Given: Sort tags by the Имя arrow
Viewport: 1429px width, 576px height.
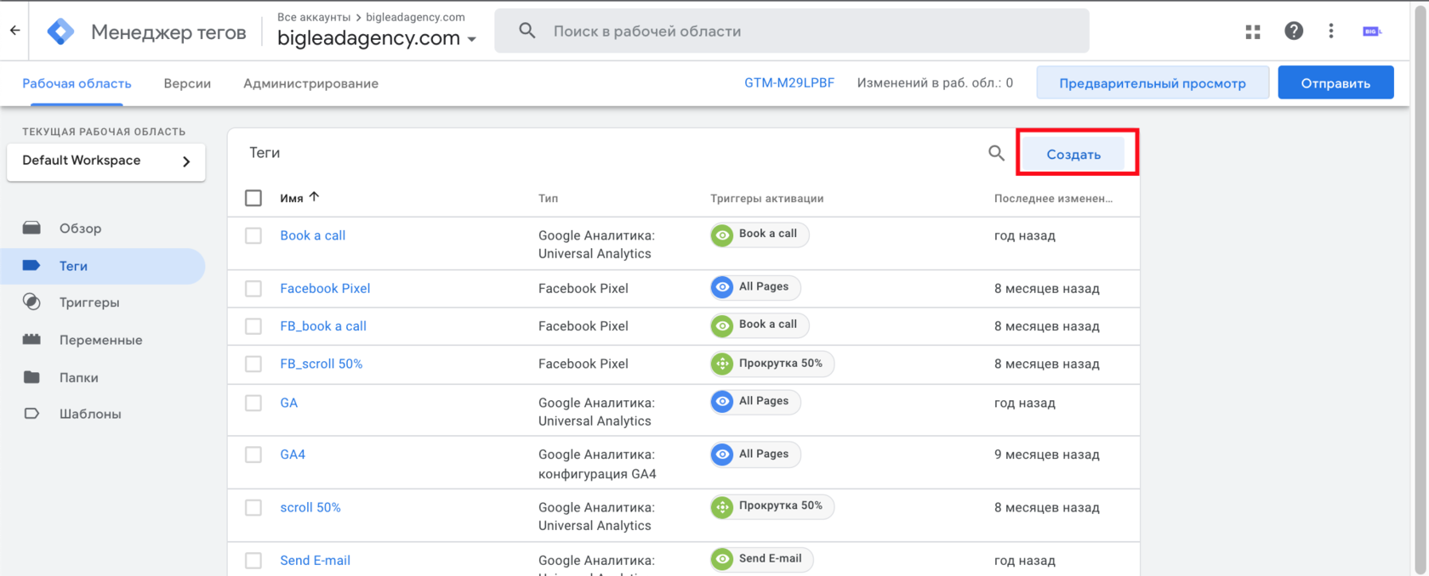Looking at the screenshot, I should [x=315, y=197].
